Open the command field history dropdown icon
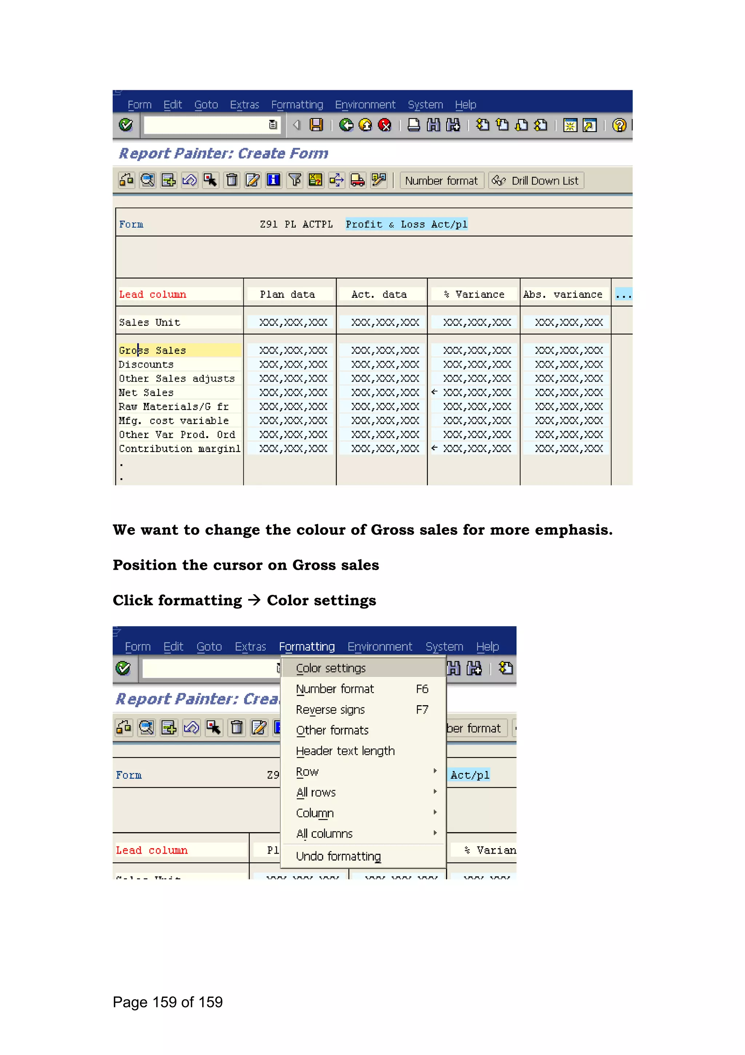The image size is (745, 1055). (273, 125)
